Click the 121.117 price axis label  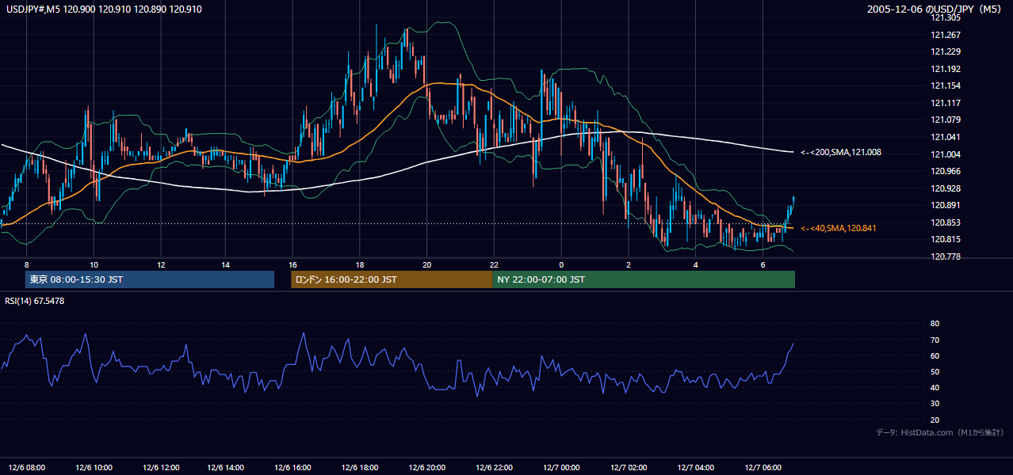point(946,103)
